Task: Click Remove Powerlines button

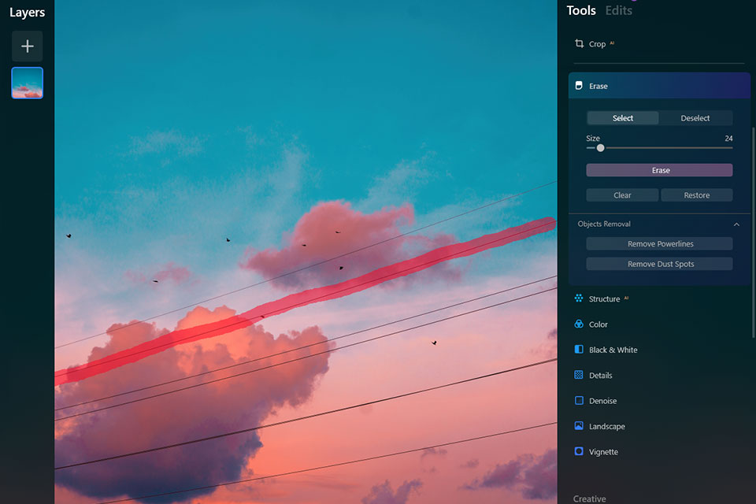Action: [659, 244]
